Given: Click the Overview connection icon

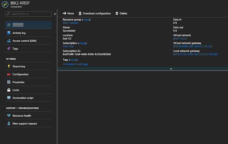Looking at the screenshot, I should click(x=9, y=25).
